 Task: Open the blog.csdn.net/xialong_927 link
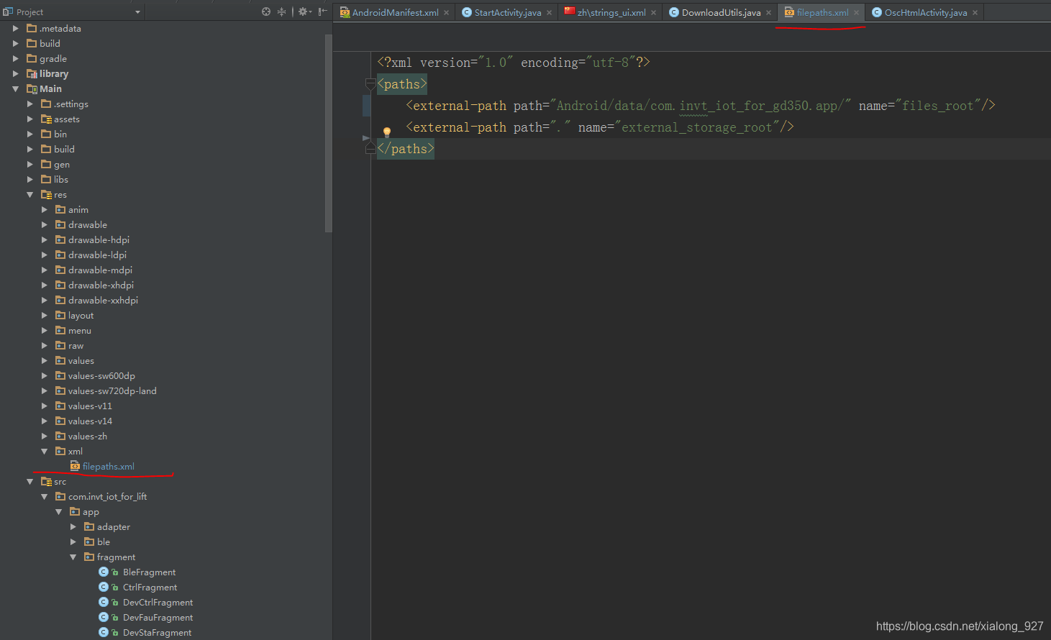point(960,626)
